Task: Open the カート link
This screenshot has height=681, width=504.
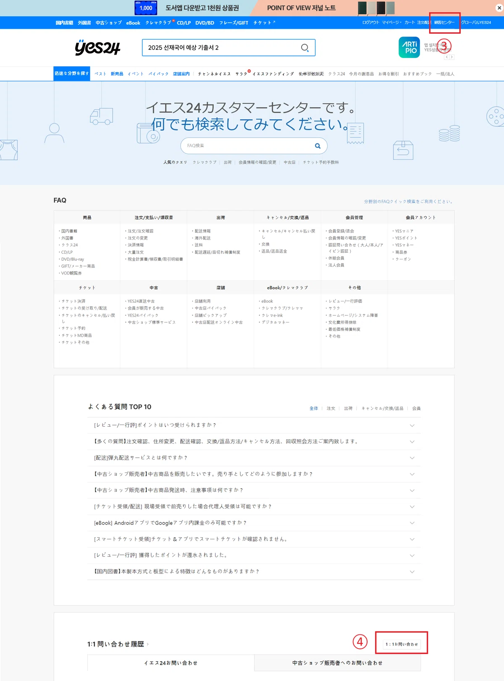Action: (x=409, y=23)
